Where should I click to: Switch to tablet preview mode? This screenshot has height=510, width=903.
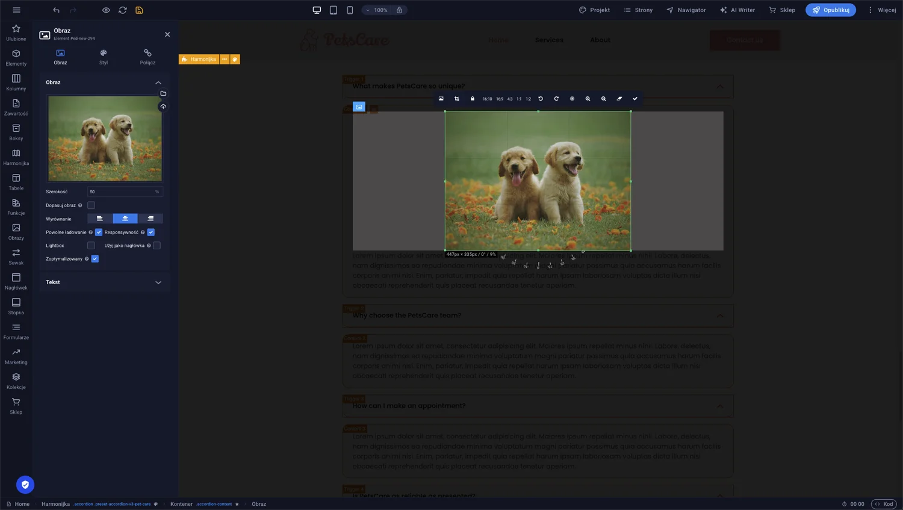tap(333, 10)
